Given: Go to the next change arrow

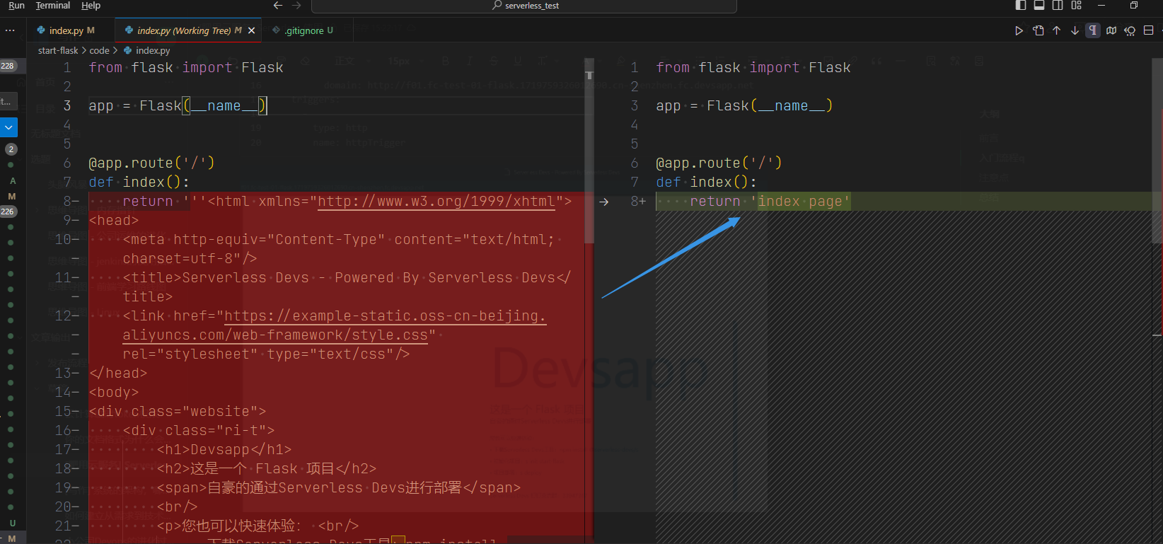Looking at the screenshot, I should click(x=1075, y=30).
